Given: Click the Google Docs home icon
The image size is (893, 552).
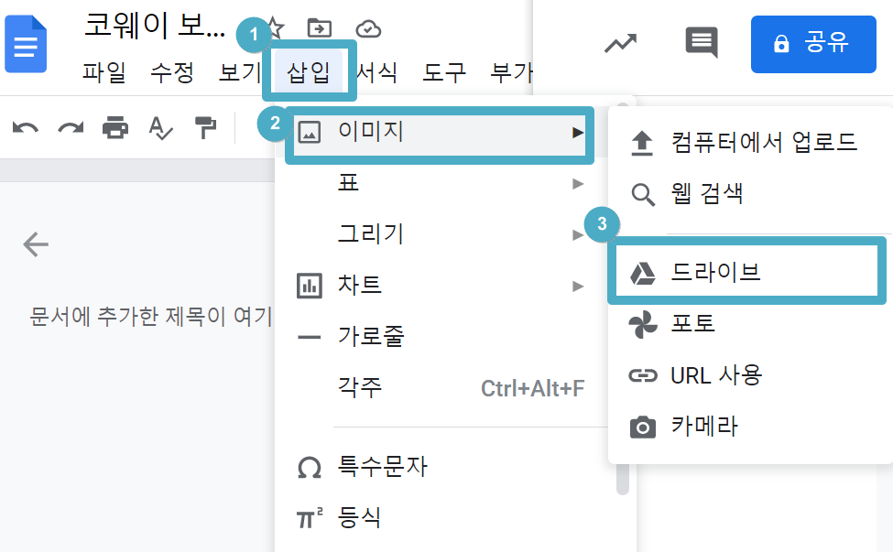Looking at the screenshot, I should coord(26,44).
